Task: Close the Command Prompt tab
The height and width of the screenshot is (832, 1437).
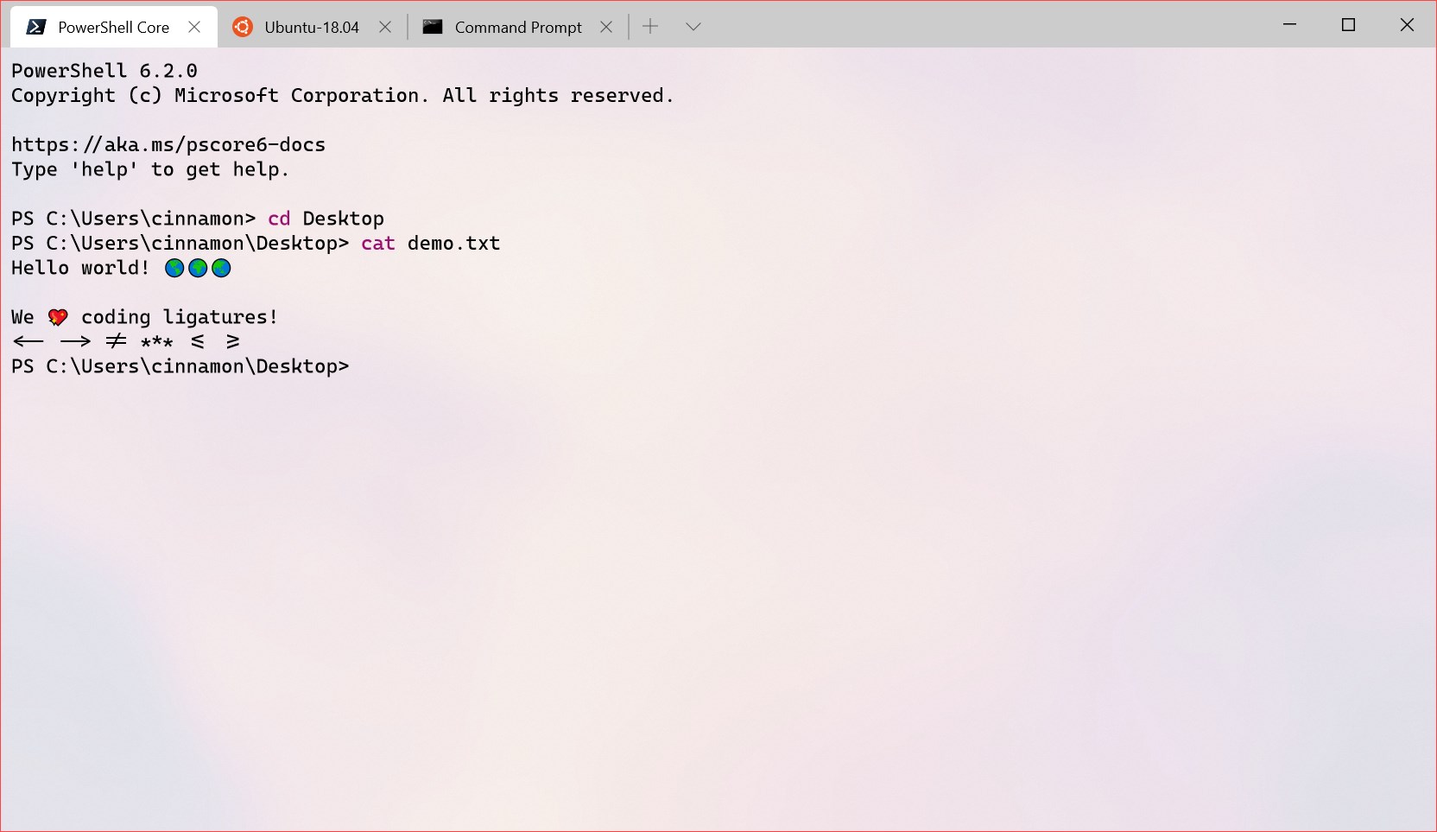Action: [605, 26]
